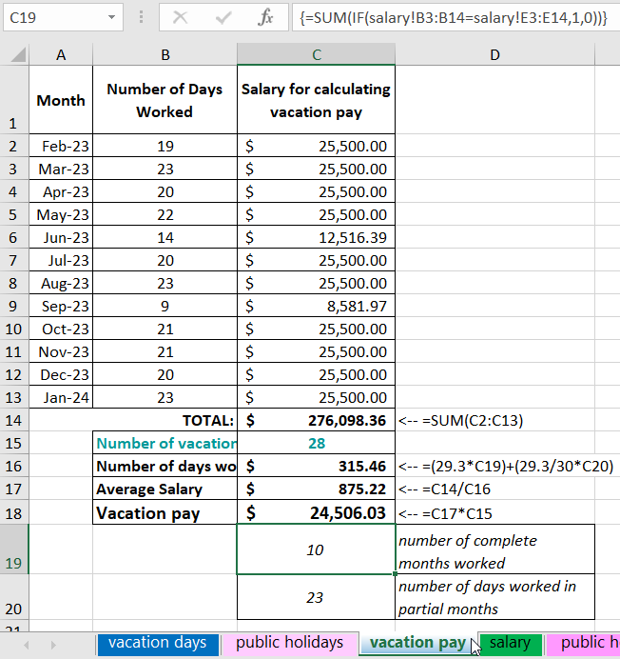The width and height of the screenshot is (620, 659).
Task: Switch to the pink public holidays sheet tab
Action: [x=290, y=643]
